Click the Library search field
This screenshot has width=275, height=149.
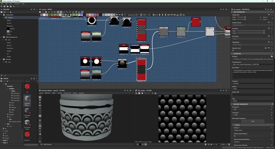(x=31, y=81)
